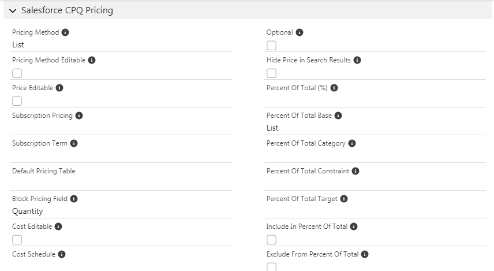
Task: Toggle the Cost Editable checkbox
Action: tap(17, 239)
